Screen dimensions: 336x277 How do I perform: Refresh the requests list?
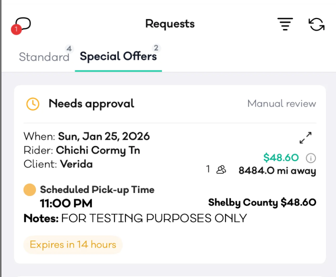(316, 24)
